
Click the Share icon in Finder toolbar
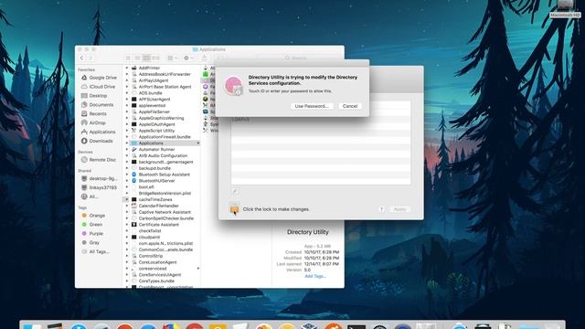204,58
